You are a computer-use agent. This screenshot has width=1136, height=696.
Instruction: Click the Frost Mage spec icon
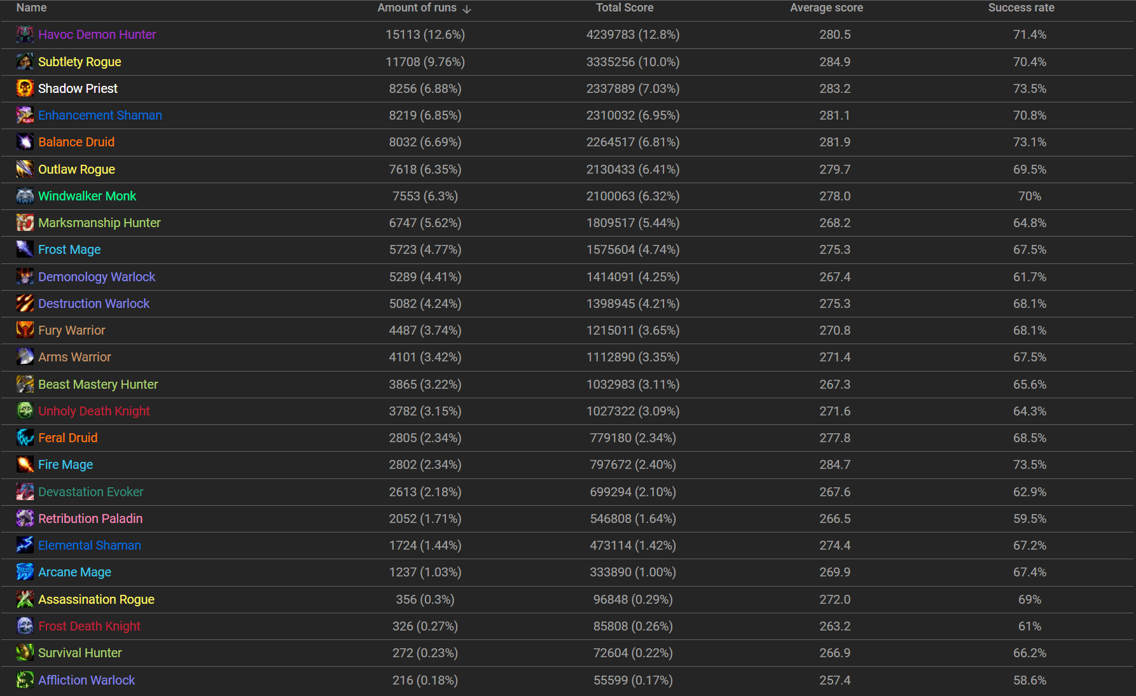click(25, 249)
